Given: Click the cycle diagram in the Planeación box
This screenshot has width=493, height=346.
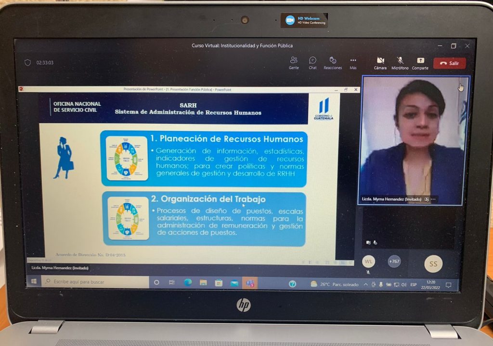Looking at the screenshot, I should coord(127,158).
